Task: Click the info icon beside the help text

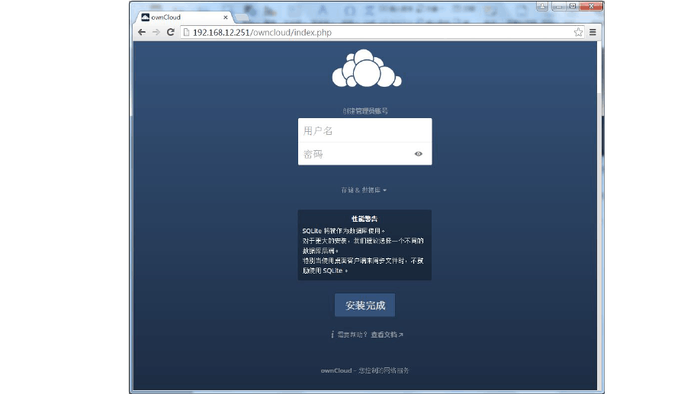Action: pyautogui.click(x=332, y=335)
